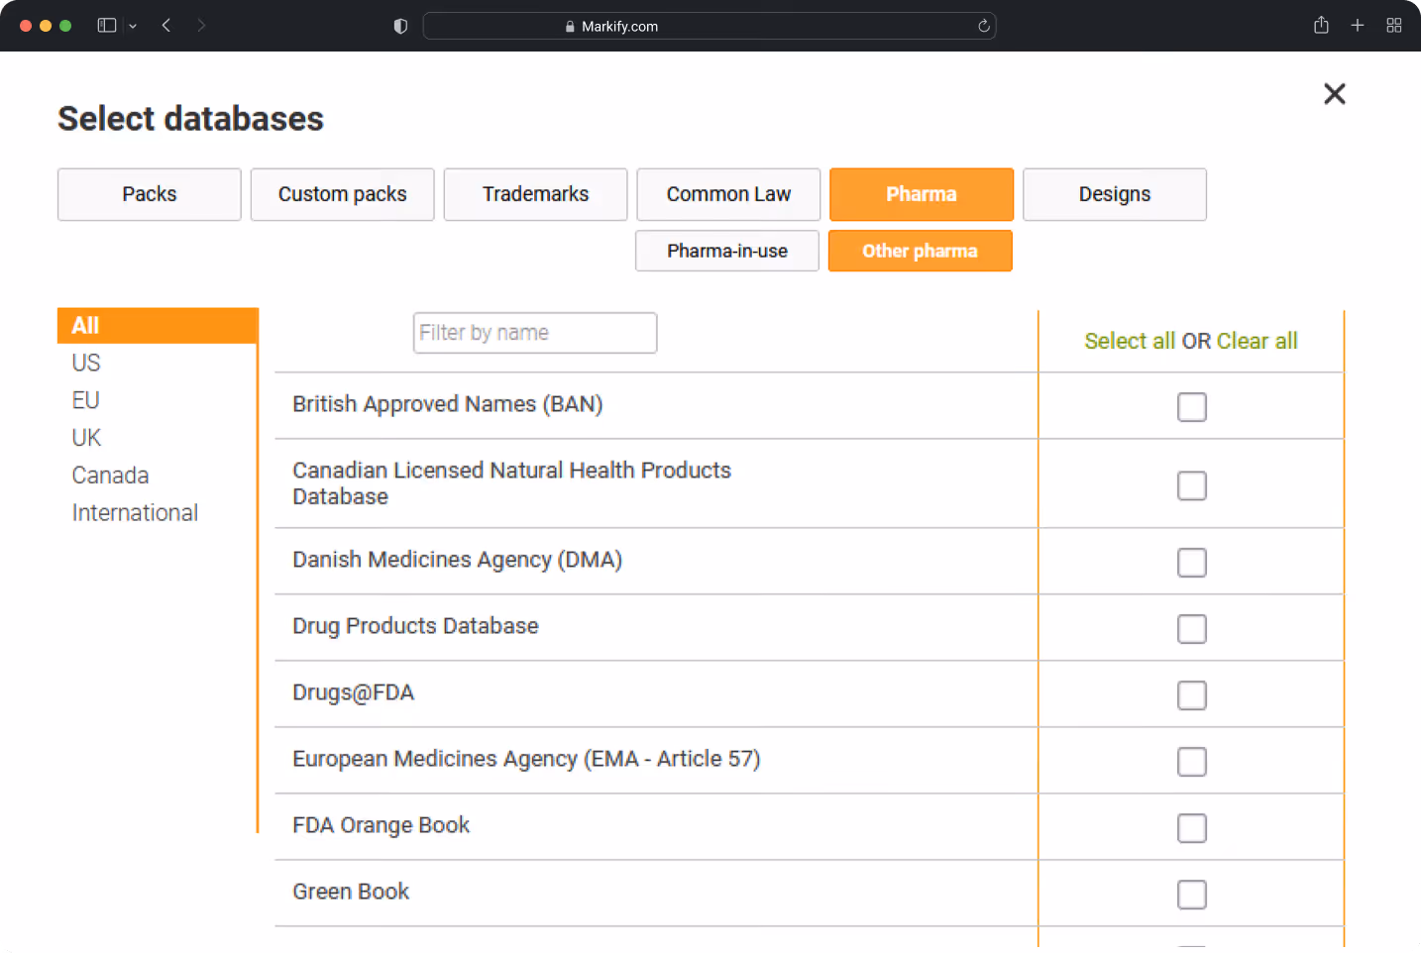Check Danish Medicines Agency (DMA) checkbox
The width and height of the screenshot is (1421, 953).
click(x=1191, y=563)
